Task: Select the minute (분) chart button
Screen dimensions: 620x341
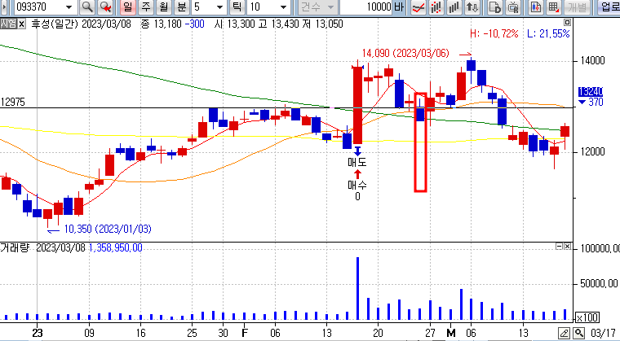Action: pyautogui.click(x=181, y=7)
